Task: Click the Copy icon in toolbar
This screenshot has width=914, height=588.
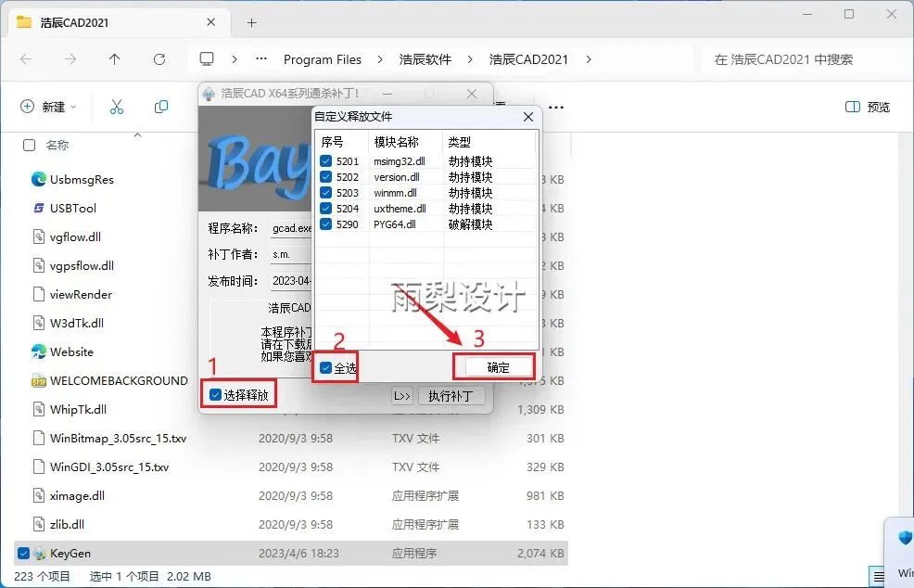Action: (161, 107)
